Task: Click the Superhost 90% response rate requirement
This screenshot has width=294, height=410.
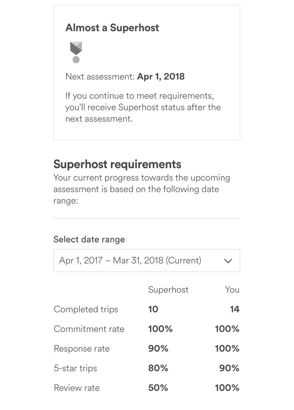Action: coord(158,349)
